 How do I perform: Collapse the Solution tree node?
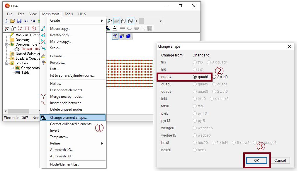tap(6, 63)
